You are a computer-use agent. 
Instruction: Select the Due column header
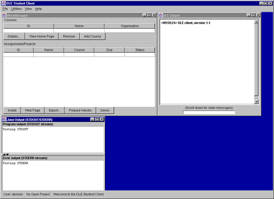coord(110,50)
